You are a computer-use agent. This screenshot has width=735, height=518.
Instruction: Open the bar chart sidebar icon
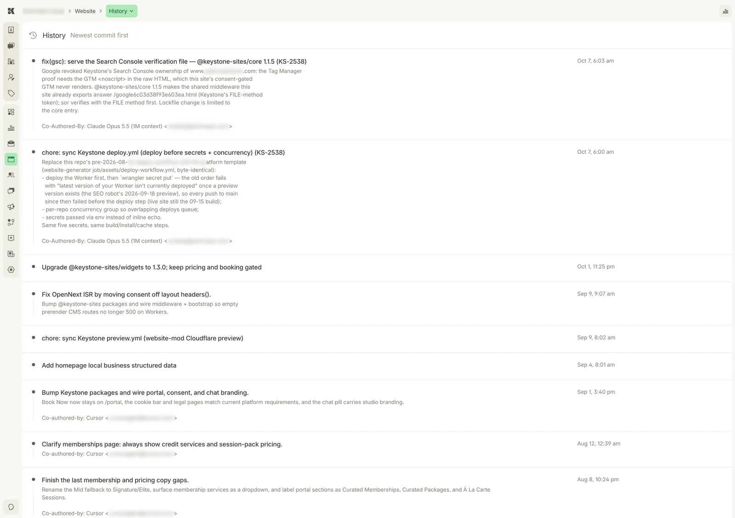(11, 128)
